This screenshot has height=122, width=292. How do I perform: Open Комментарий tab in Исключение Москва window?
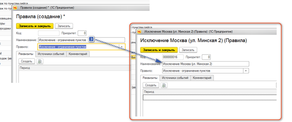[202, 78]
